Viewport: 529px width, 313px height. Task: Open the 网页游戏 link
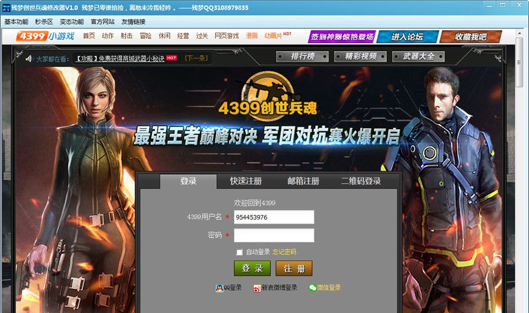coord(227,36)
